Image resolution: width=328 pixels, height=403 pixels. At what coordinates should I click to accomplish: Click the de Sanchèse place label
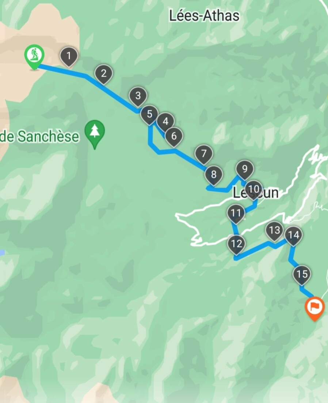(x=39, y=136)
